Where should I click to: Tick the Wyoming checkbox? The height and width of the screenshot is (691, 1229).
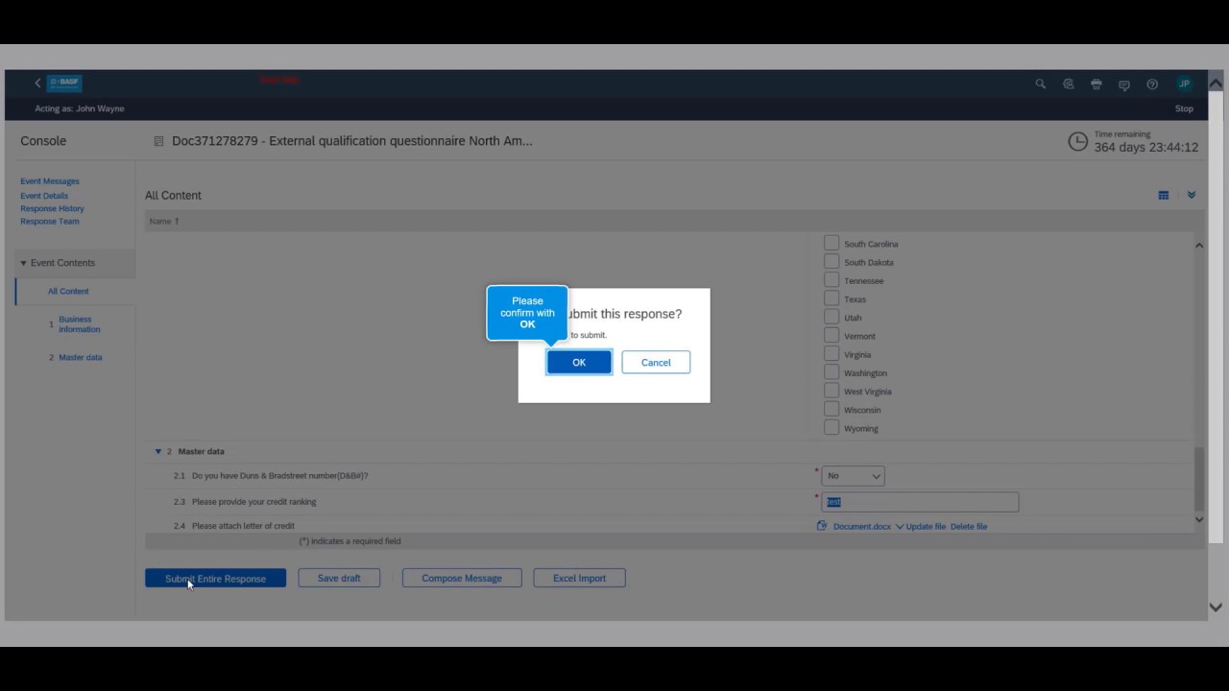click(831, 428)
